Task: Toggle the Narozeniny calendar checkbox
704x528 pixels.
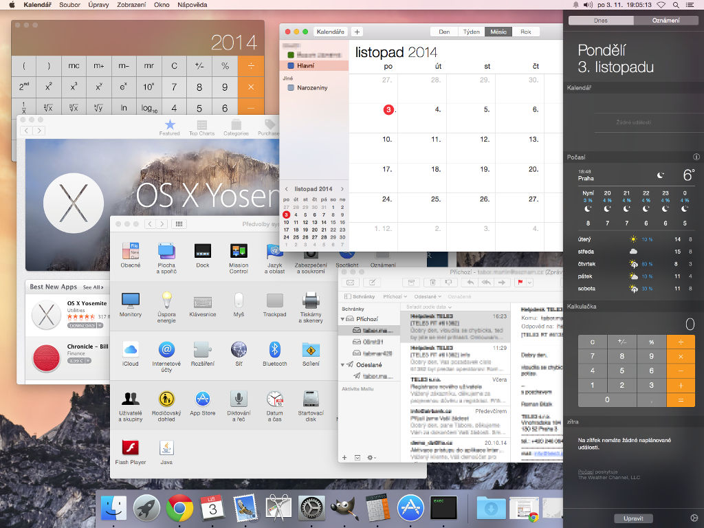Action: tap(291, 87)
